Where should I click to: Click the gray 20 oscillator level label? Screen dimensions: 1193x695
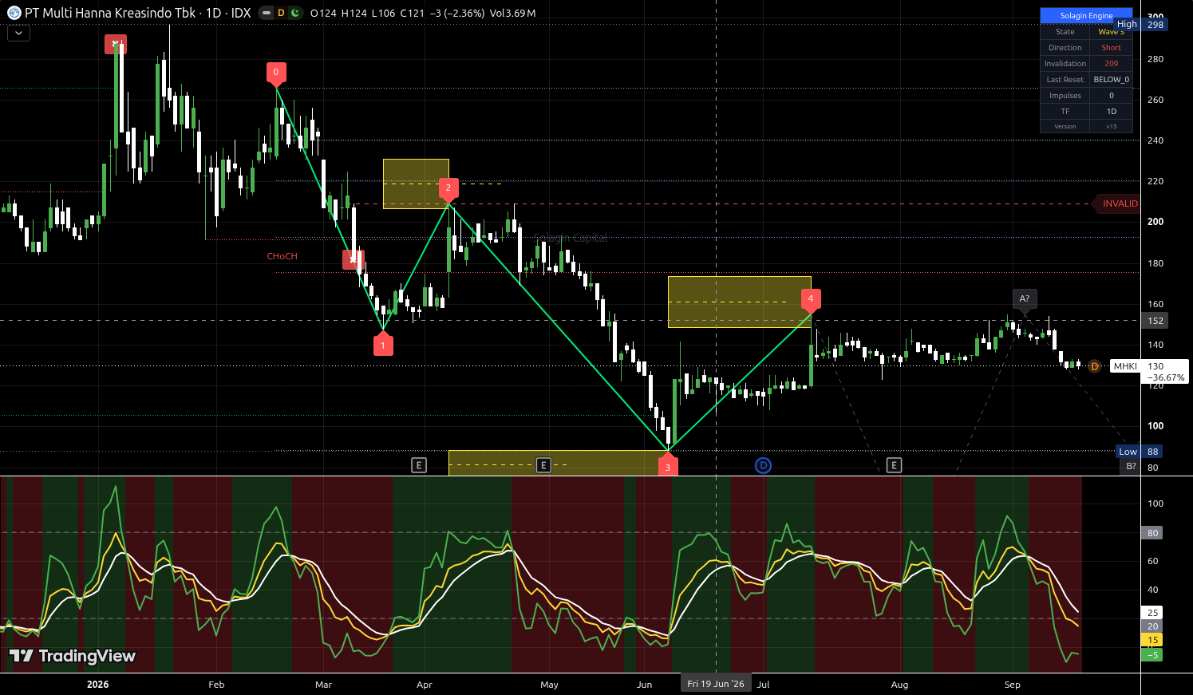click(x=1153, y=626)
